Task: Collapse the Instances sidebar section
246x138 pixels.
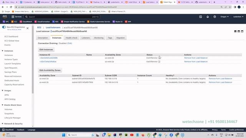Action: click(x=3, y=51)
